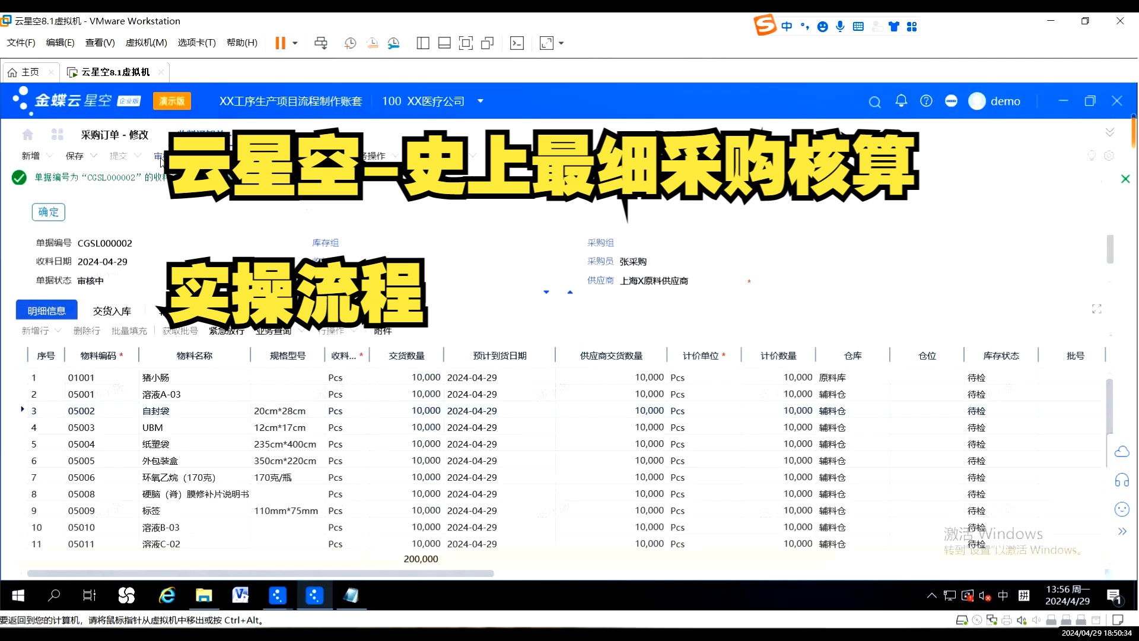Open the 选项卡(T) menu
Viewport: 1139px width, 641px height.
pyautogui.click(x=196, y=43)
